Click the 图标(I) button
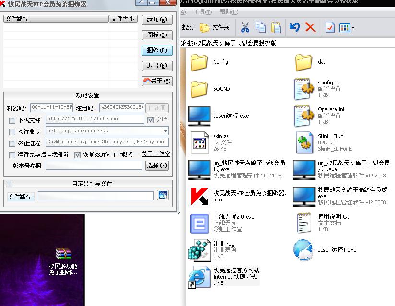The width and height of the screenshot is (395, 306). point(157,35)
